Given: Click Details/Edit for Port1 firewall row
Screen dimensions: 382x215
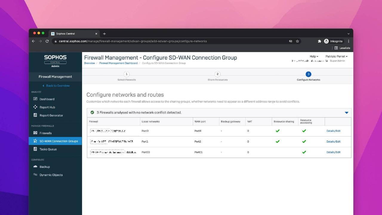Looking at the screenshot, I should pos(333,142).
